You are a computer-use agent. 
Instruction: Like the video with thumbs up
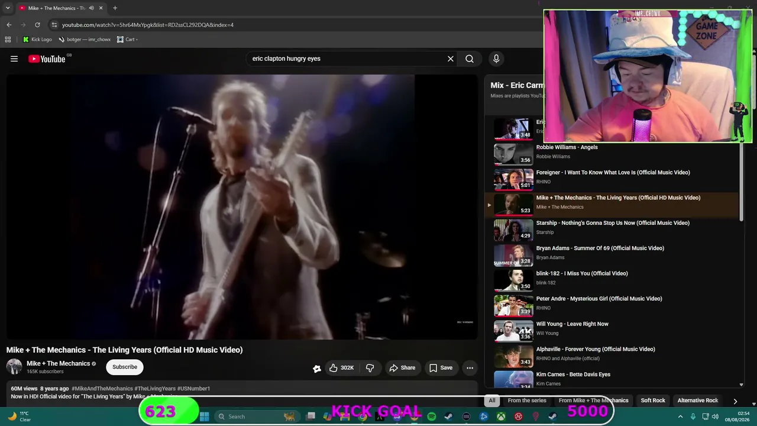[341, 368]
